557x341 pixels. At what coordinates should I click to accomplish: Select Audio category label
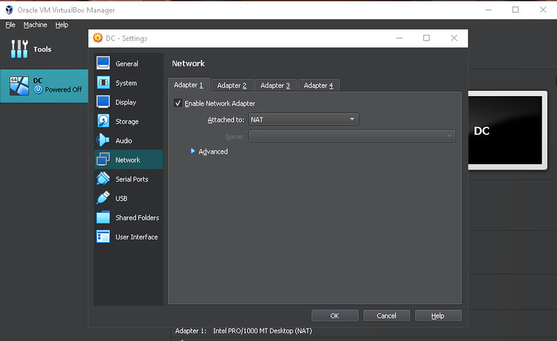pyautogui.click(x=124, y=141)
